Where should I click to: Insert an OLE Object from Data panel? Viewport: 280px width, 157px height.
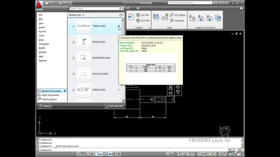(178, 15)
